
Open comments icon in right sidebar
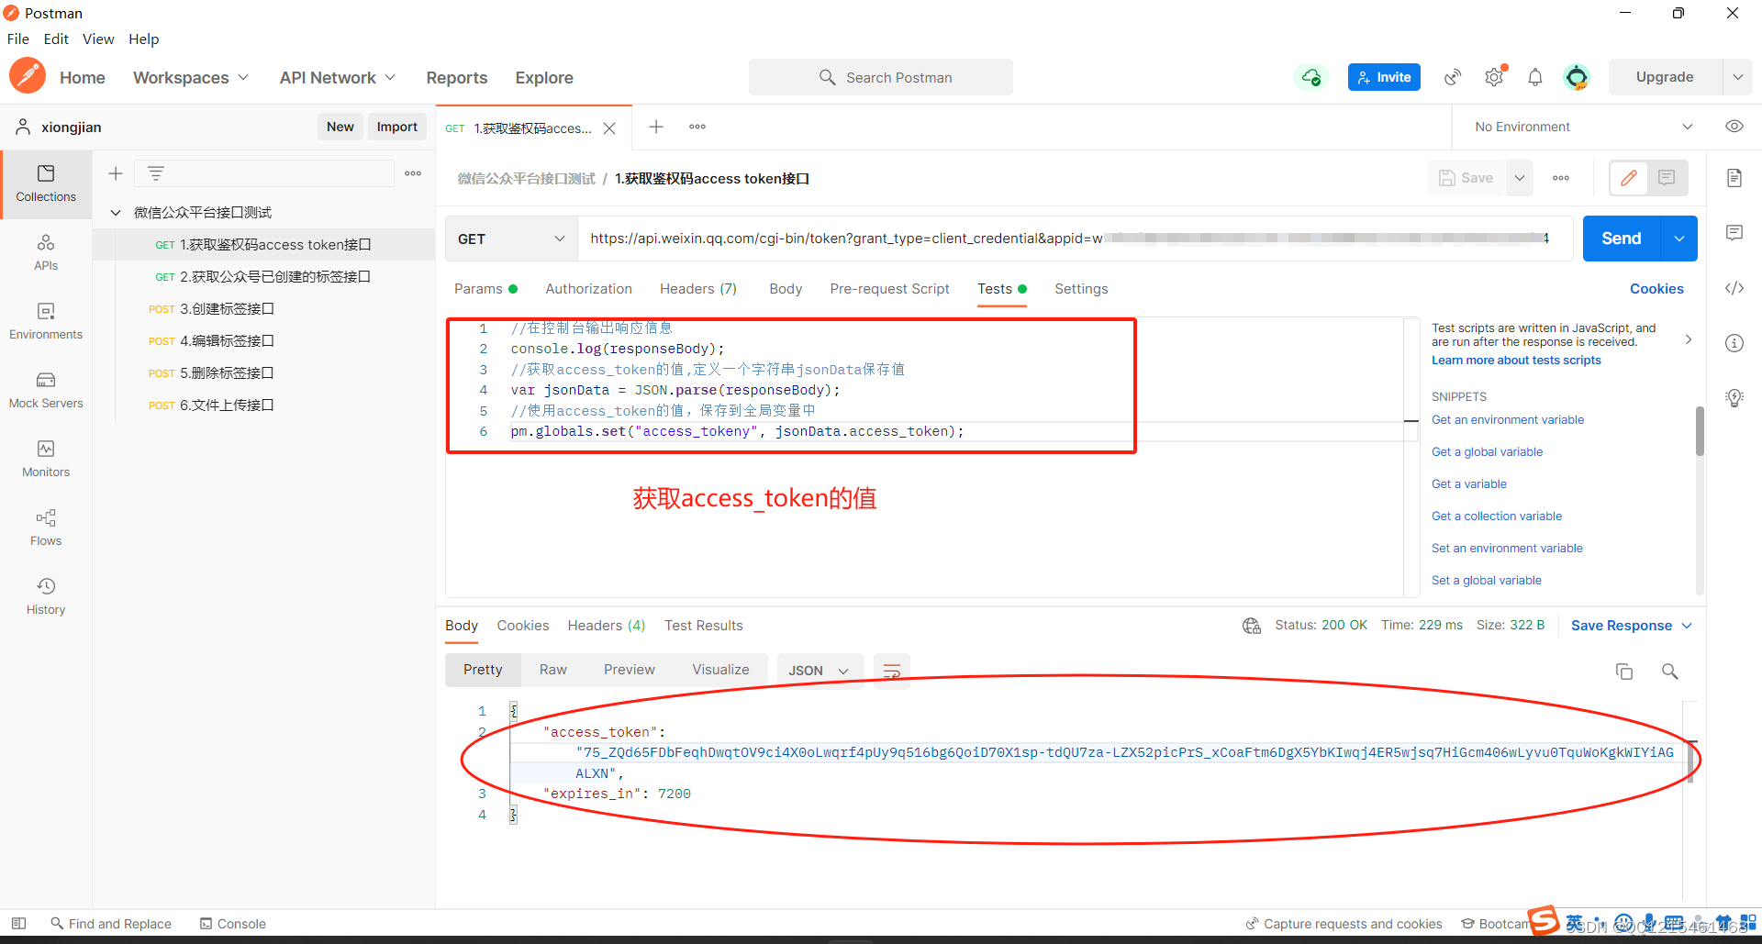point(1734,233)
